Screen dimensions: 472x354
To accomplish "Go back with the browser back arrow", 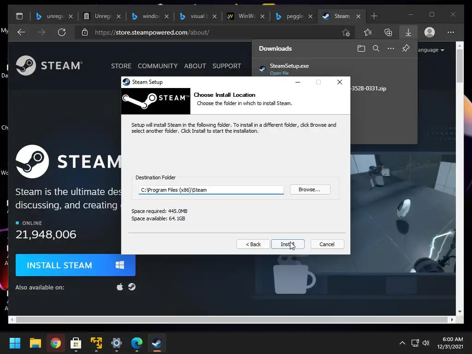I will [21, 32].
